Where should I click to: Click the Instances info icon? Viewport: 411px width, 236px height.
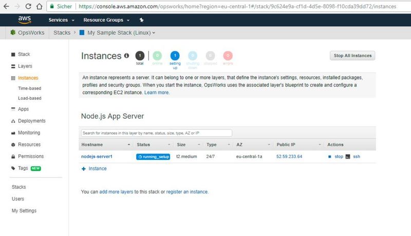click(126, 56)
